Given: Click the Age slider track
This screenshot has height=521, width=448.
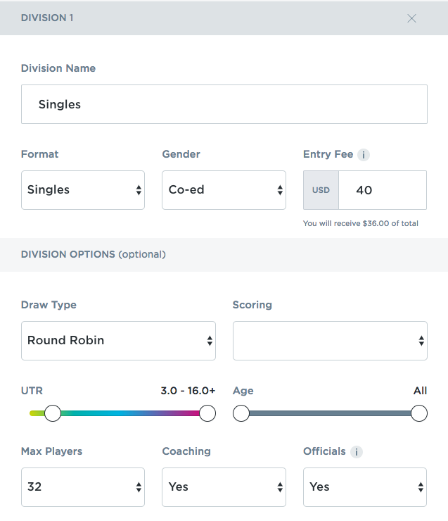Looking at the screenshot, I should (330, 413).
